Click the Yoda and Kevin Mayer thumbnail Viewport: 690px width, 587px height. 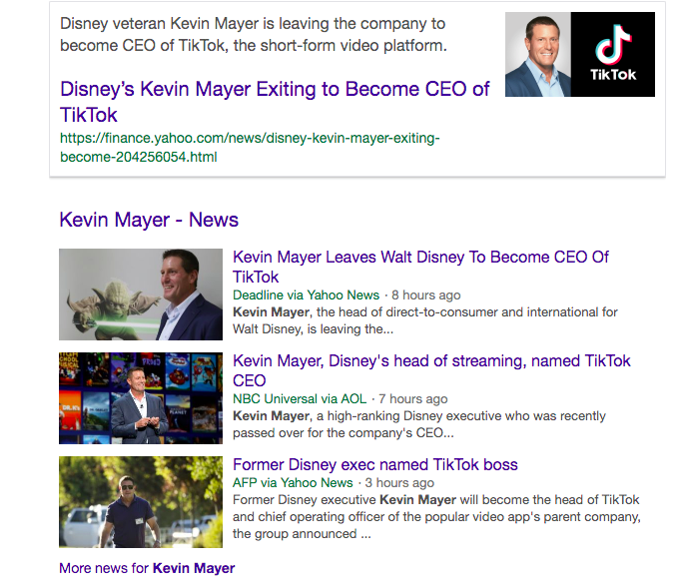click(141, 294)
